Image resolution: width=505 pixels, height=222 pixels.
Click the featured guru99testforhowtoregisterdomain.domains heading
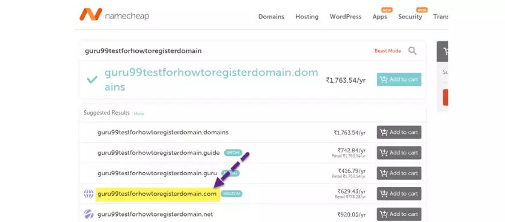[211, 79]
